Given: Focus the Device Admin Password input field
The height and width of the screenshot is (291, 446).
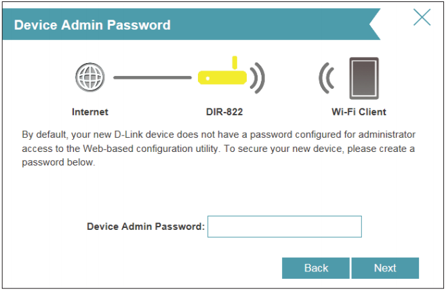Looking at the screenshot, I should click(284, 227).
